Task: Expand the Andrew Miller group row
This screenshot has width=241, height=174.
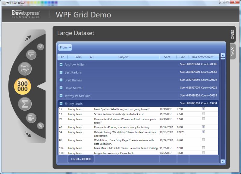Action: pos(61,65)
